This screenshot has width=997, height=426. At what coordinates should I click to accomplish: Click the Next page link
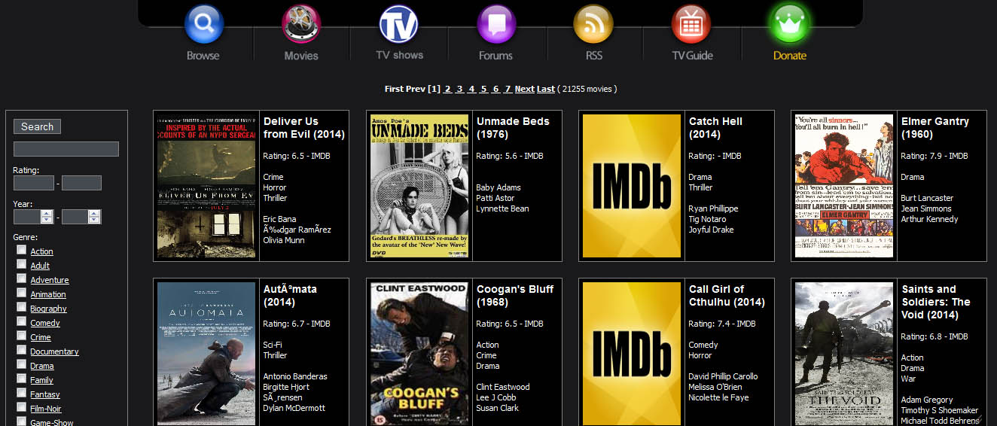525,89
